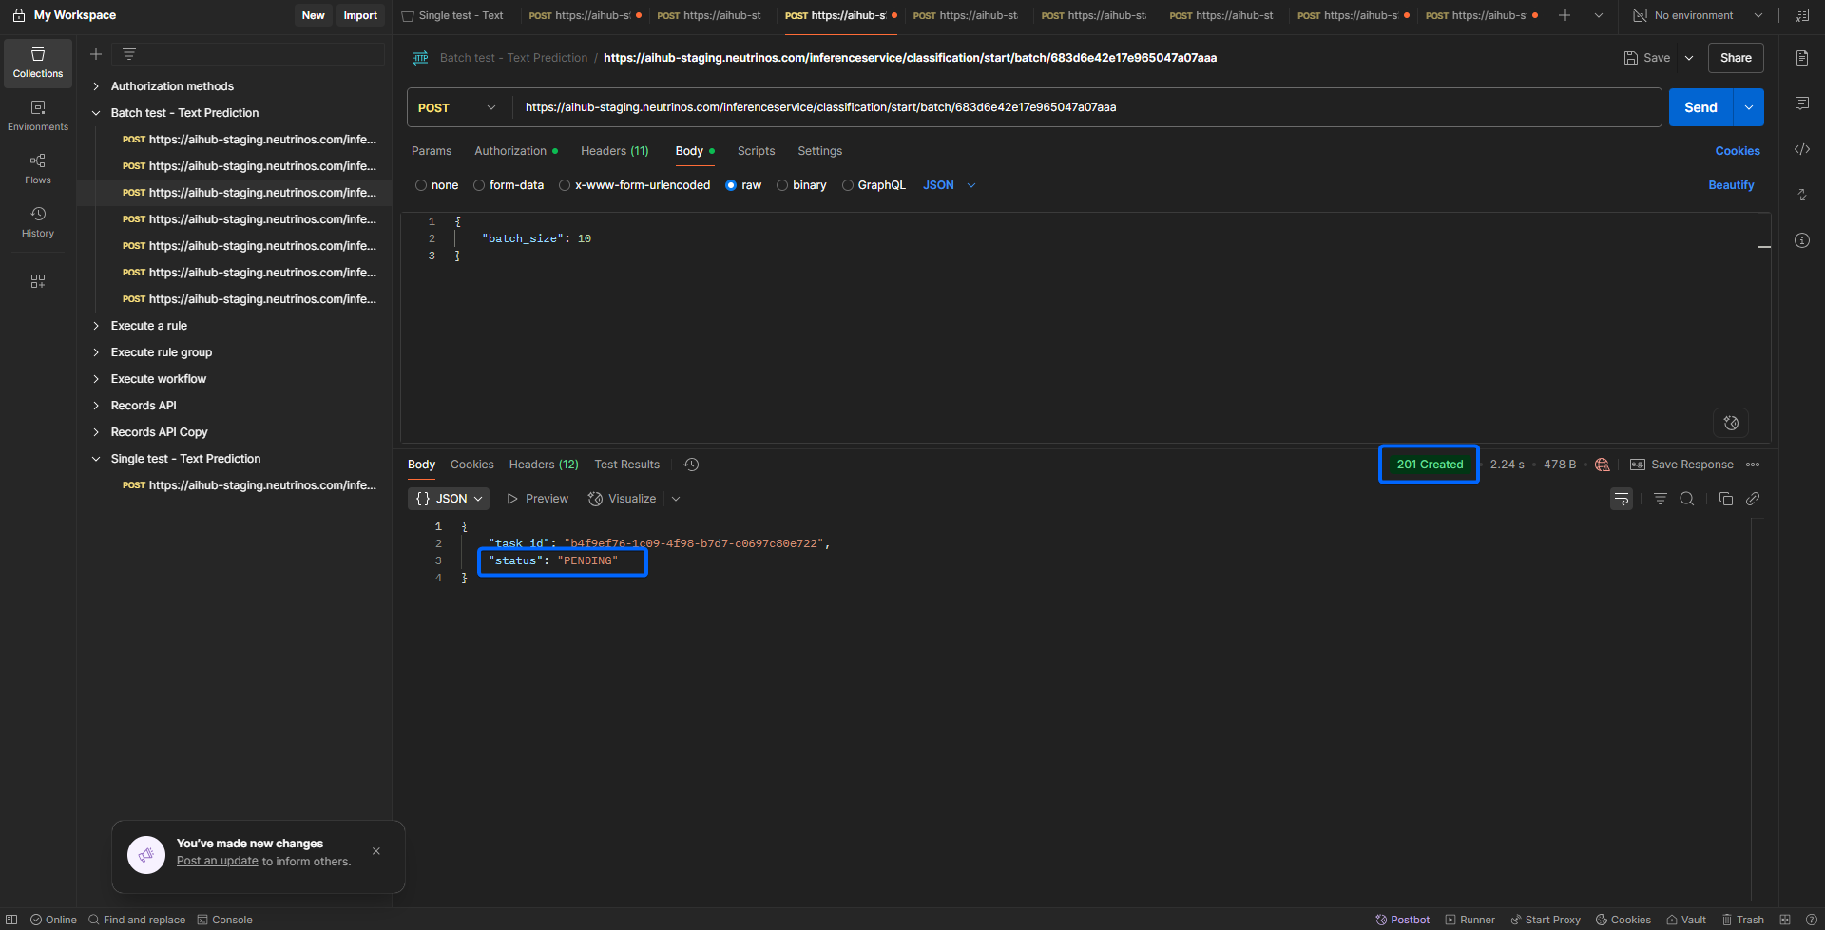Click the configure workspace sidebar grid icon
Image resolution: width=1825 pixels, height=930 pixels.
click(38, 281)
